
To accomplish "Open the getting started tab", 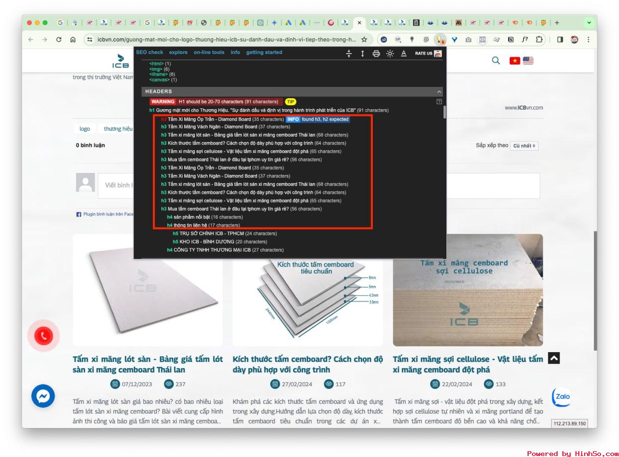I will [x=264, y=52].
